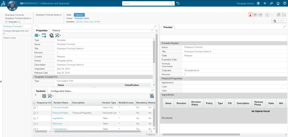Open the Properties actions menu dropdown

click(x=37, y=35)
